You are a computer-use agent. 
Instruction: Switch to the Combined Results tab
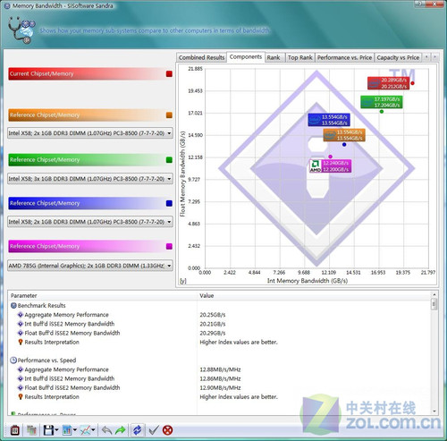[x=201, y=57]
